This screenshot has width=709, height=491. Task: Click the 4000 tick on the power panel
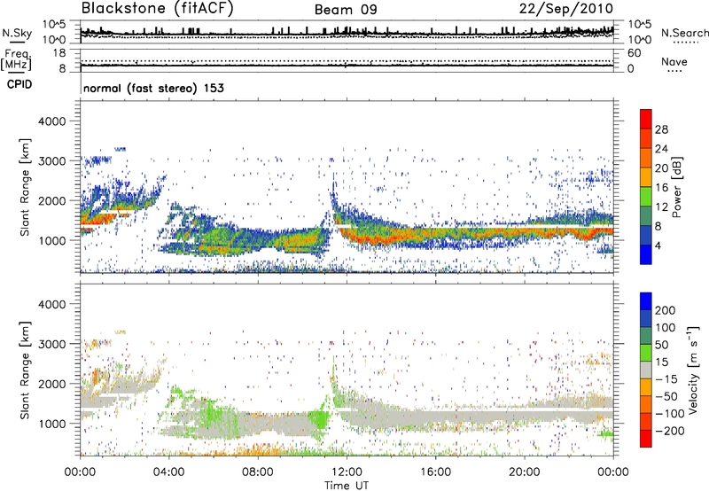pyautogui.click(x=51, y=121)
